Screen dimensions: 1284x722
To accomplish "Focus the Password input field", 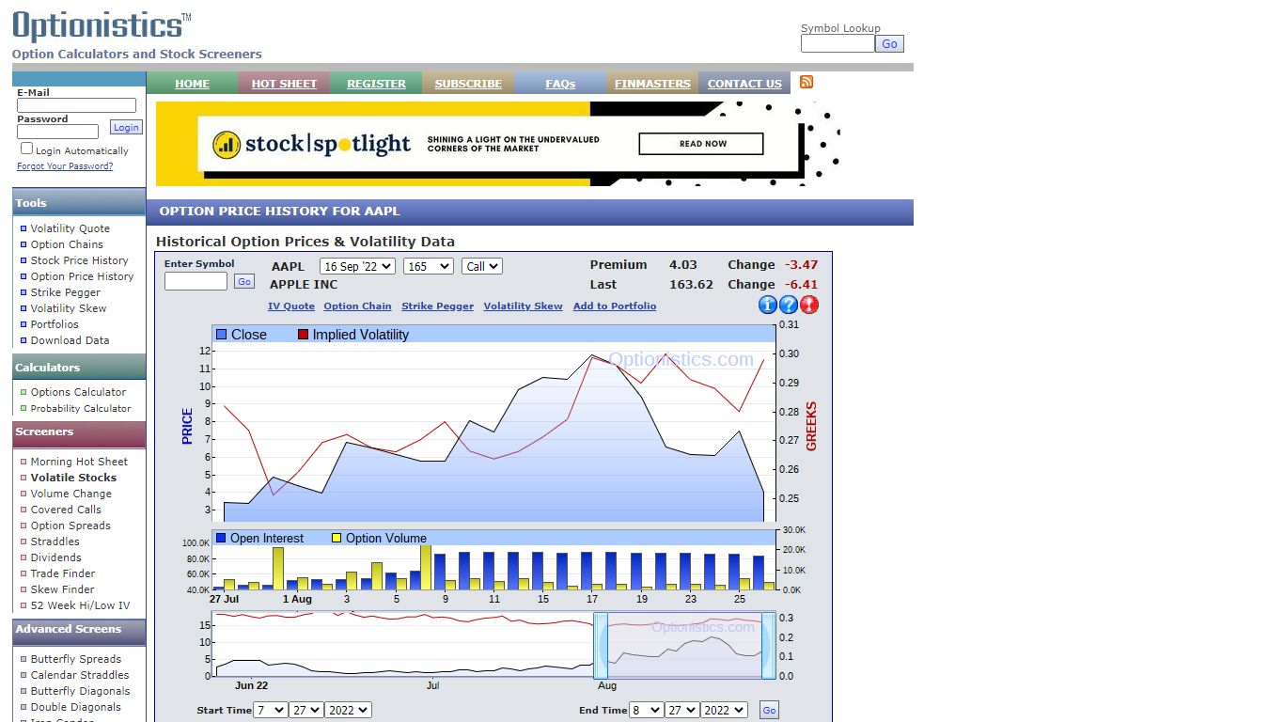I will [x=57, y=132].
